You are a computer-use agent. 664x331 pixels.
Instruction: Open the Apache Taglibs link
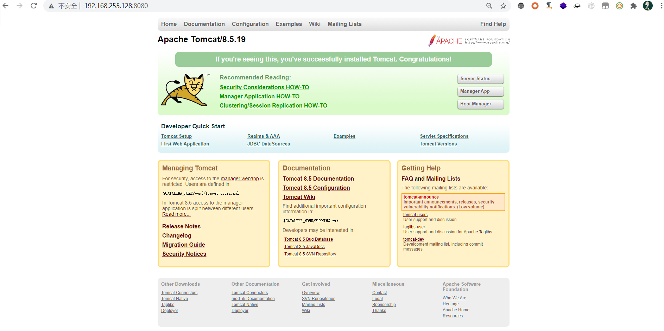(478, 232)
